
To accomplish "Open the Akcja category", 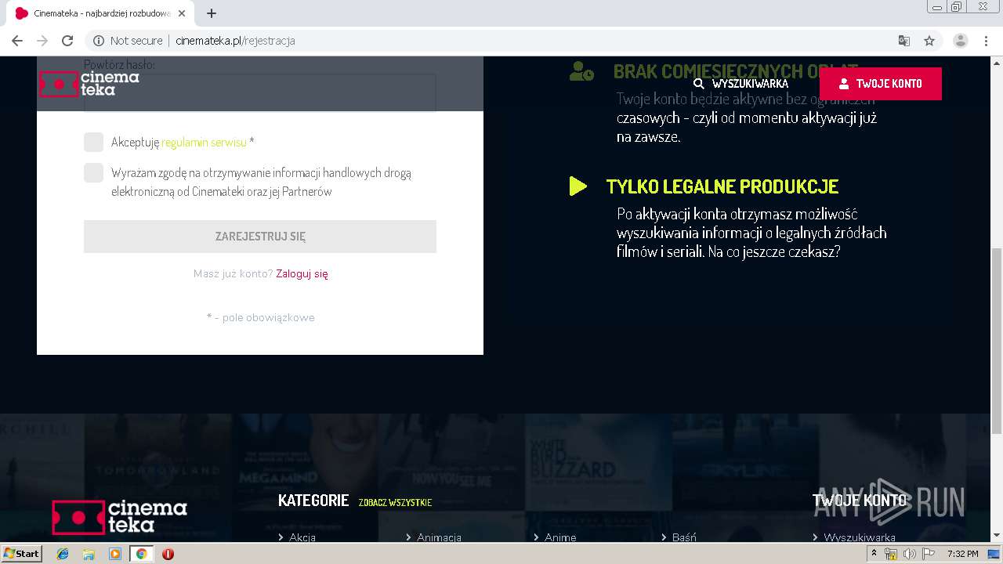I will tap(302, 537).
